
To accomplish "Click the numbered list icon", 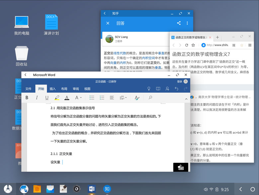I will coord(102,98).
